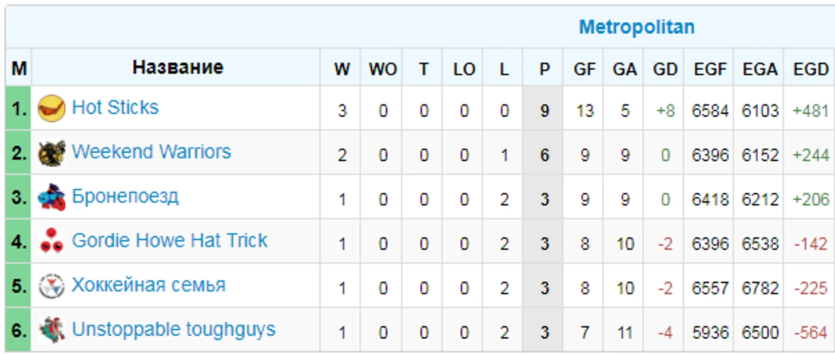Click the Unstoppable toughguys team logo icon
Screen dimensions: 835x355
51,330
